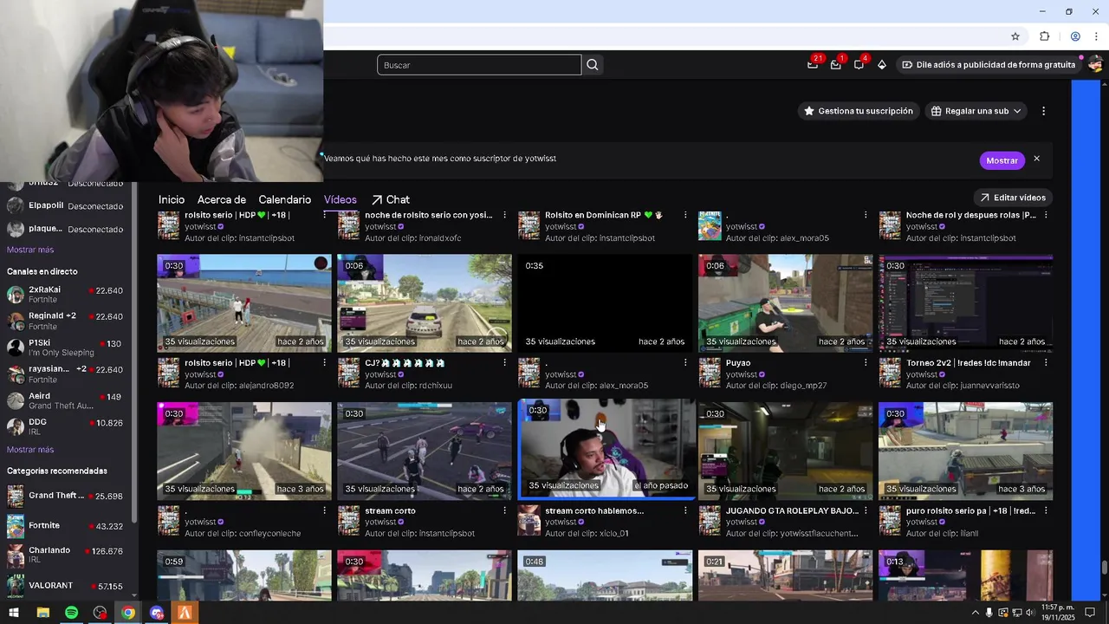Open clip options for Torneo 2v2 clip
This screenshot has height=624, width=1109.
(x=1046, y=363)
